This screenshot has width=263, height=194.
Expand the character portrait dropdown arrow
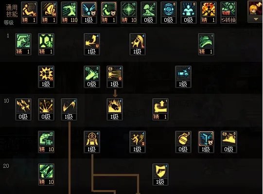tap(256, 19)
